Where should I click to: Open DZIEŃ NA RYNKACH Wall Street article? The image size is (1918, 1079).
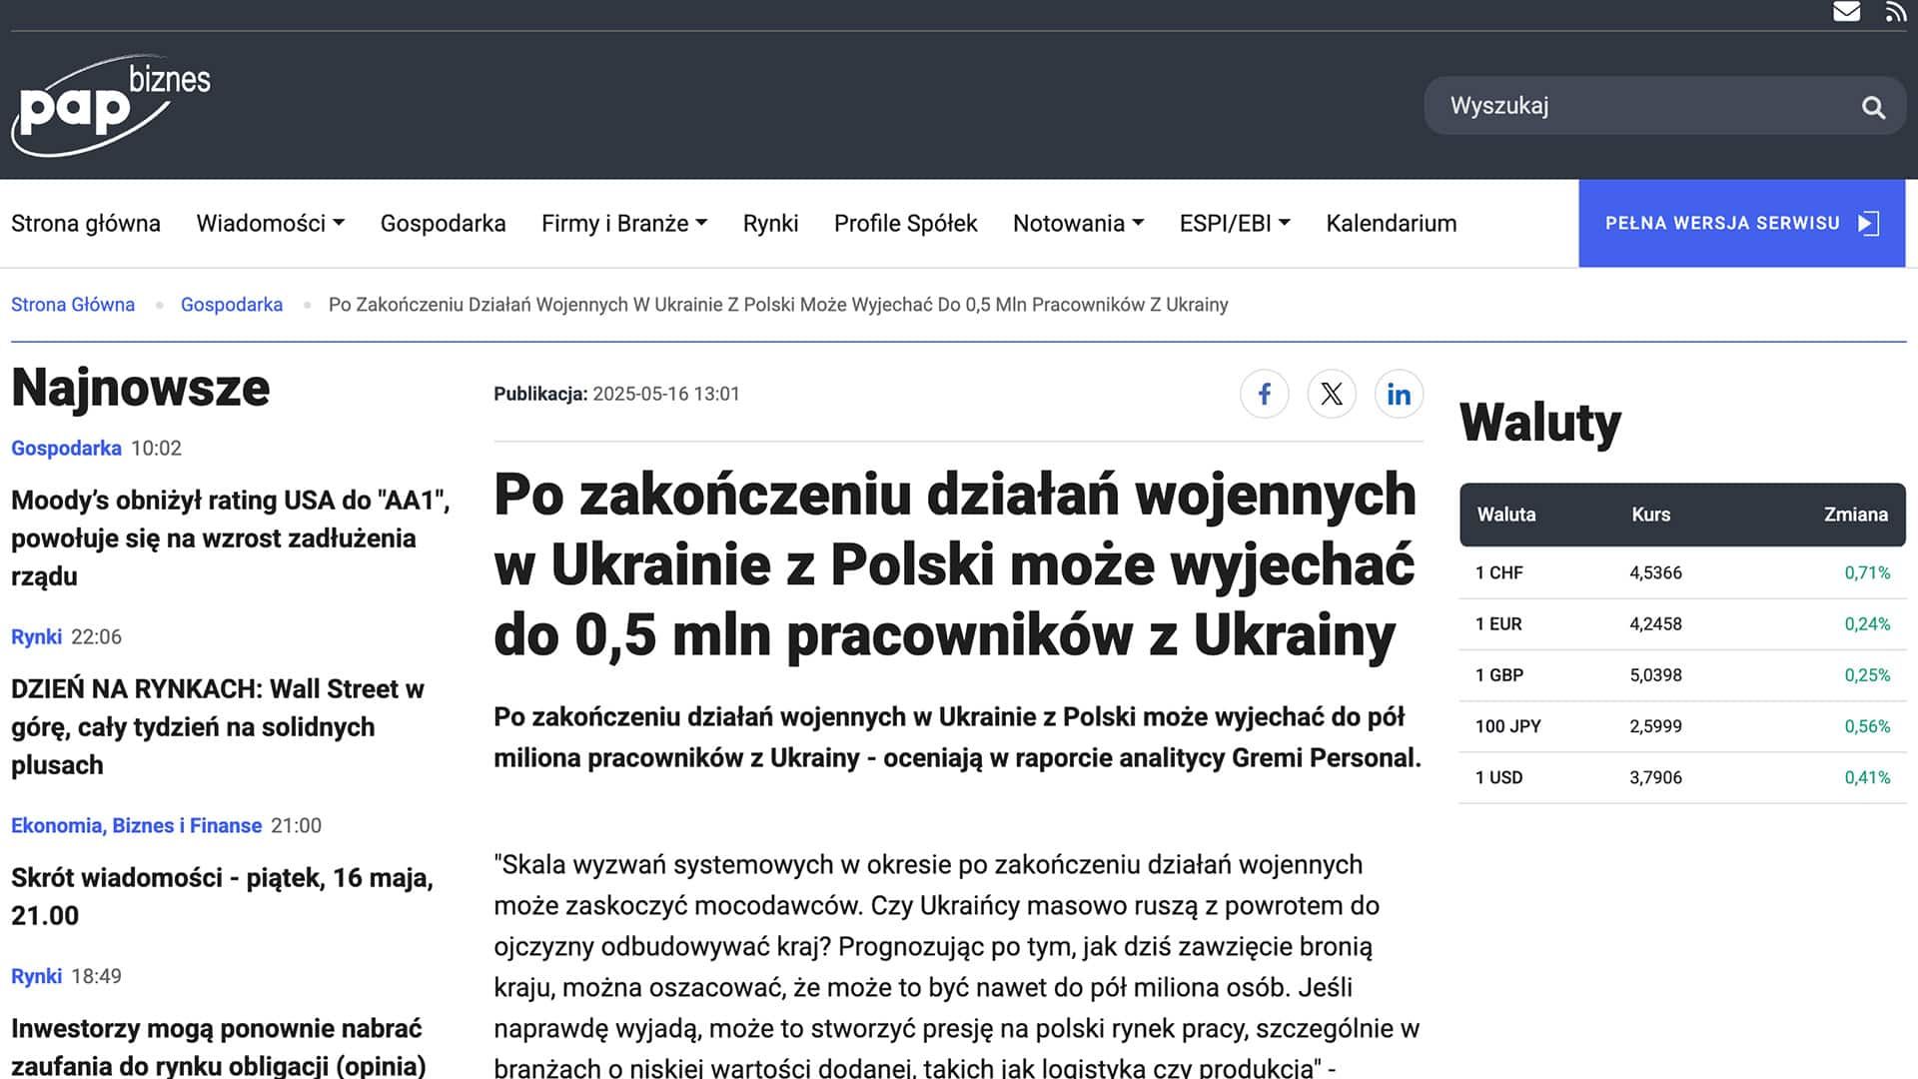218,726
